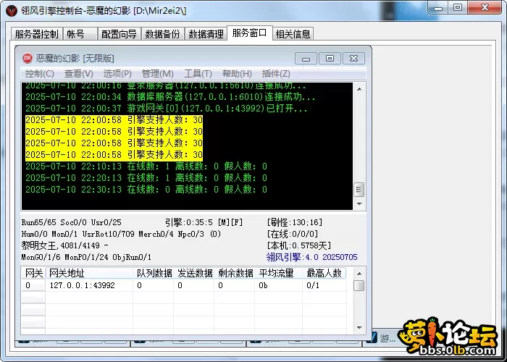Viewport: 507px width, 362px height.
Task: Minimize the 翎风引擎控制台 main window
Action: click(438, 8)
